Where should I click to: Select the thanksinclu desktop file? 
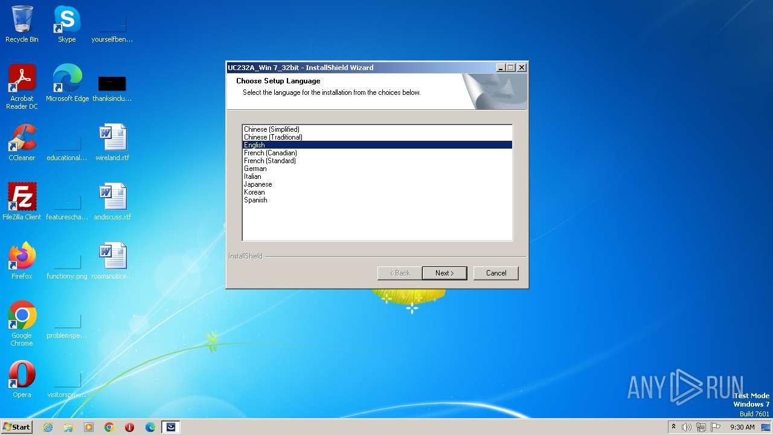112,87
